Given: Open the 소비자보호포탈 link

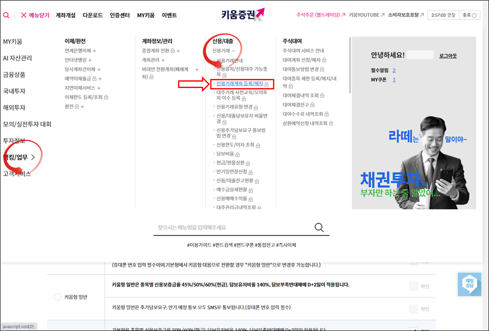Looking at the screenshot, I should pos(406,15).
